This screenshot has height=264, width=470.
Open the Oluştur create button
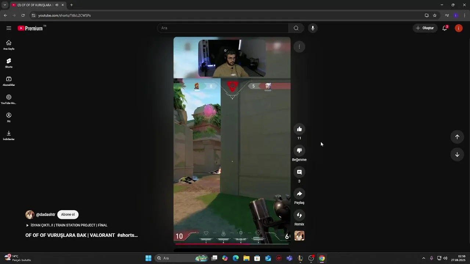[425, 28]
